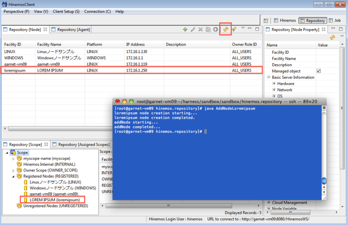Select the loremipsum row in the node table

[132, 70]
